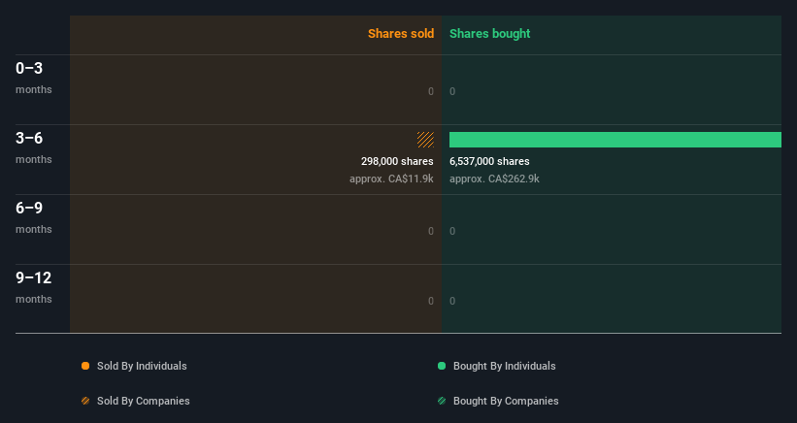
Task: Select the hatched orange shares sold bar
Action: tap(425, 140)
